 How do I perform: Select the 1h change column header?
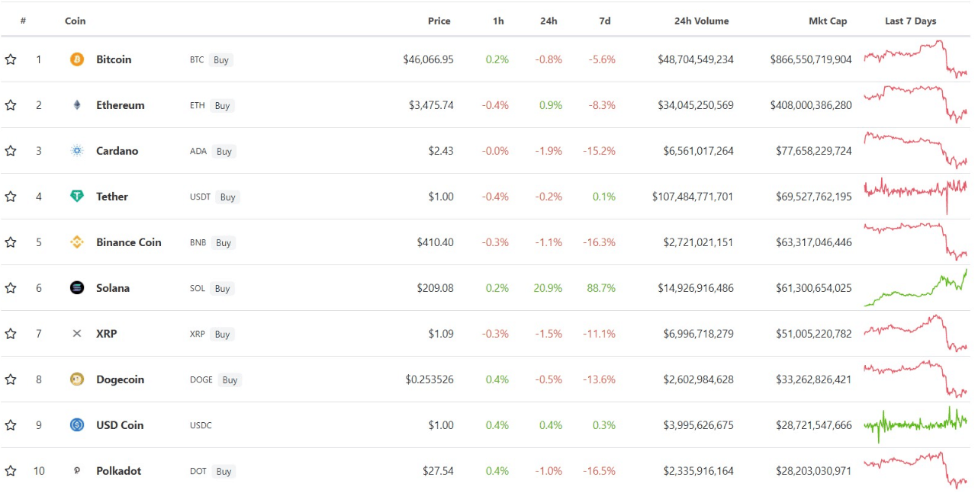point(497,21)
